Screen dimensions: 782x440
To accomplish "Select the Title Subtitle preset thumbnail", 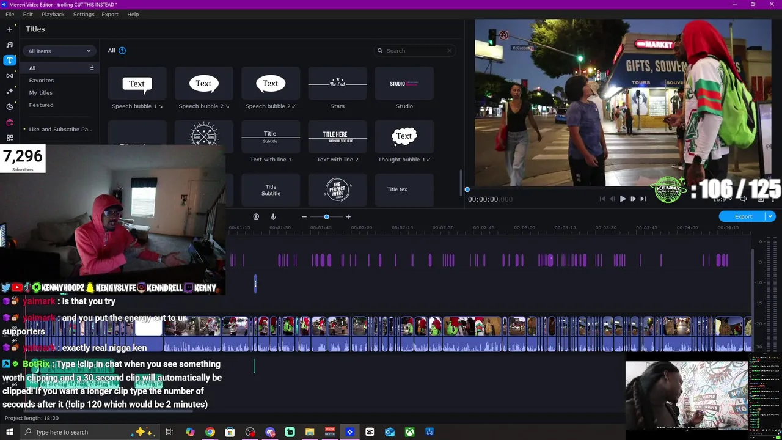I will coord(271,190).
